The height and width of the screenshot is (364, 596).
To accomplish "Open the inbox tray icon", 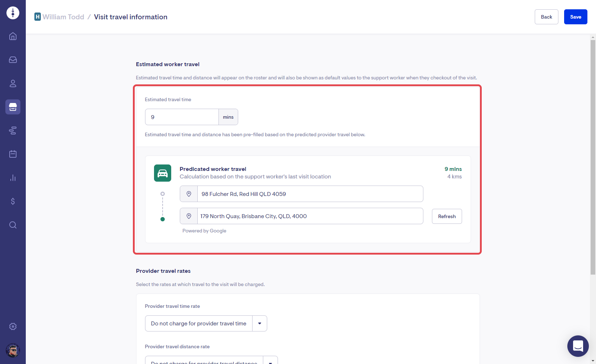I will [x=13, y=60].
